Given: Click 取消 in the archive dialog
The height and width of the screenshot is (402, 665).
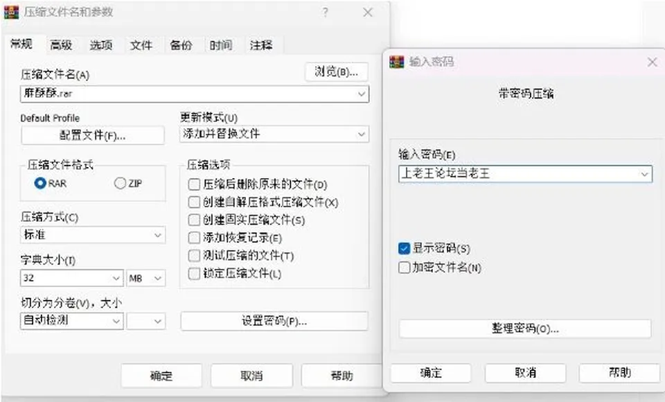Looking at the screenshot, I should click(x=251, y=375).
